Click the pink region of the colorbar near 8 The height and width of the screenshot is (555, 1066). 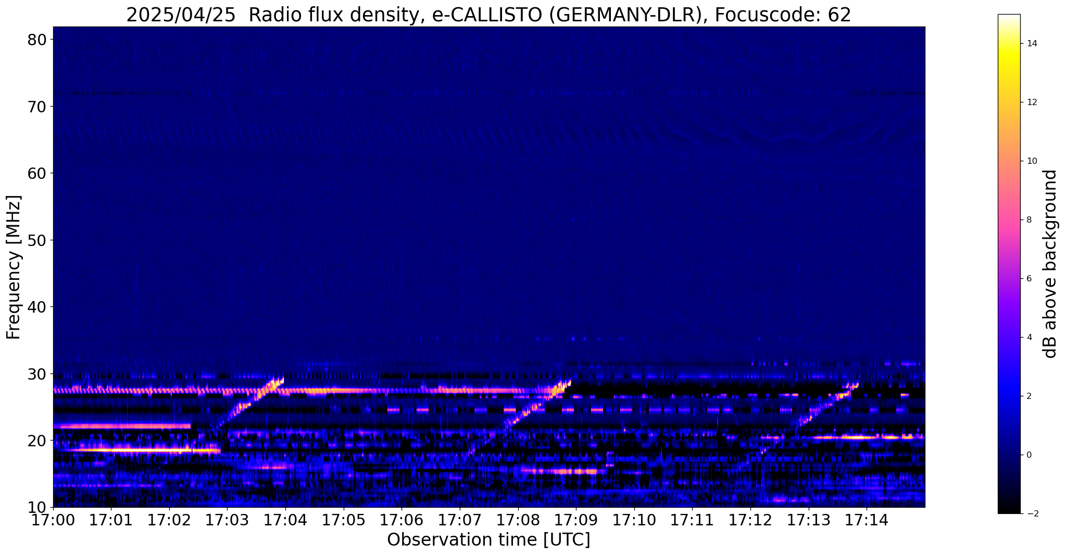coord(1009,220)
